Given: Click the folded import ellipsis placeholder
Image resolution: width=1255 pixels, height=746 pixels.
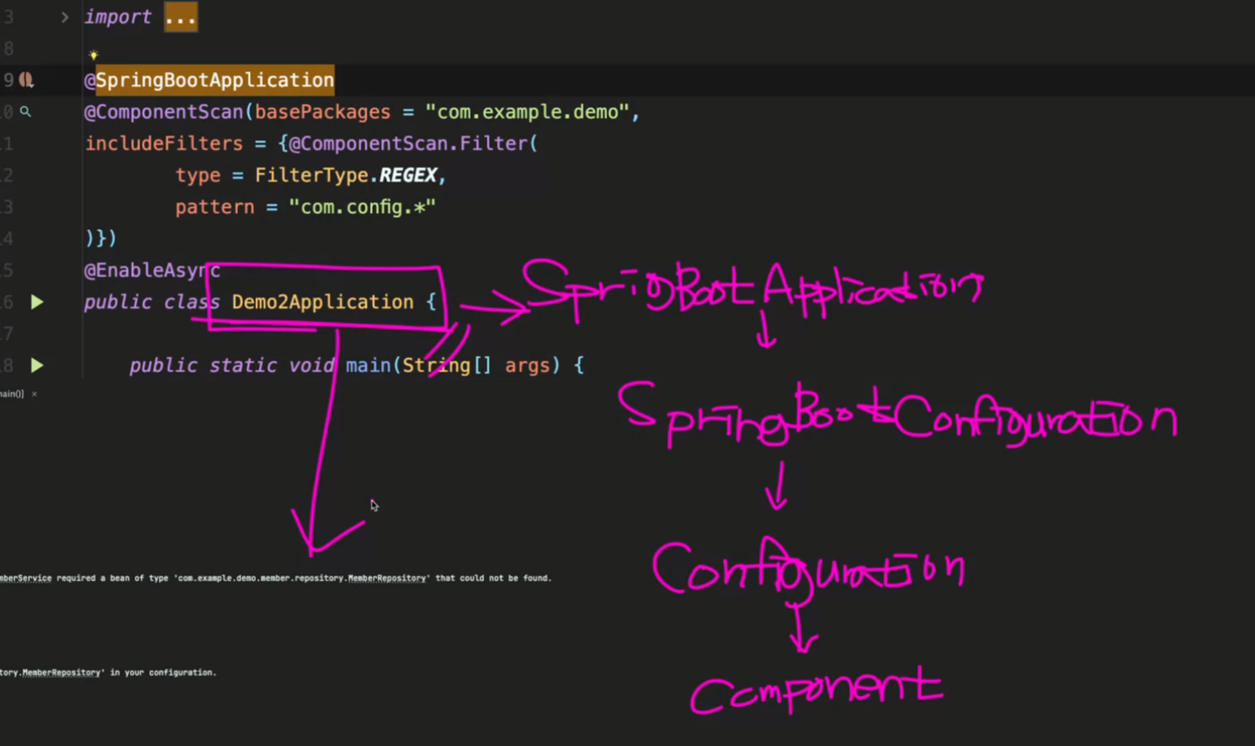Looking at the screenshot, I should [181, 18].
